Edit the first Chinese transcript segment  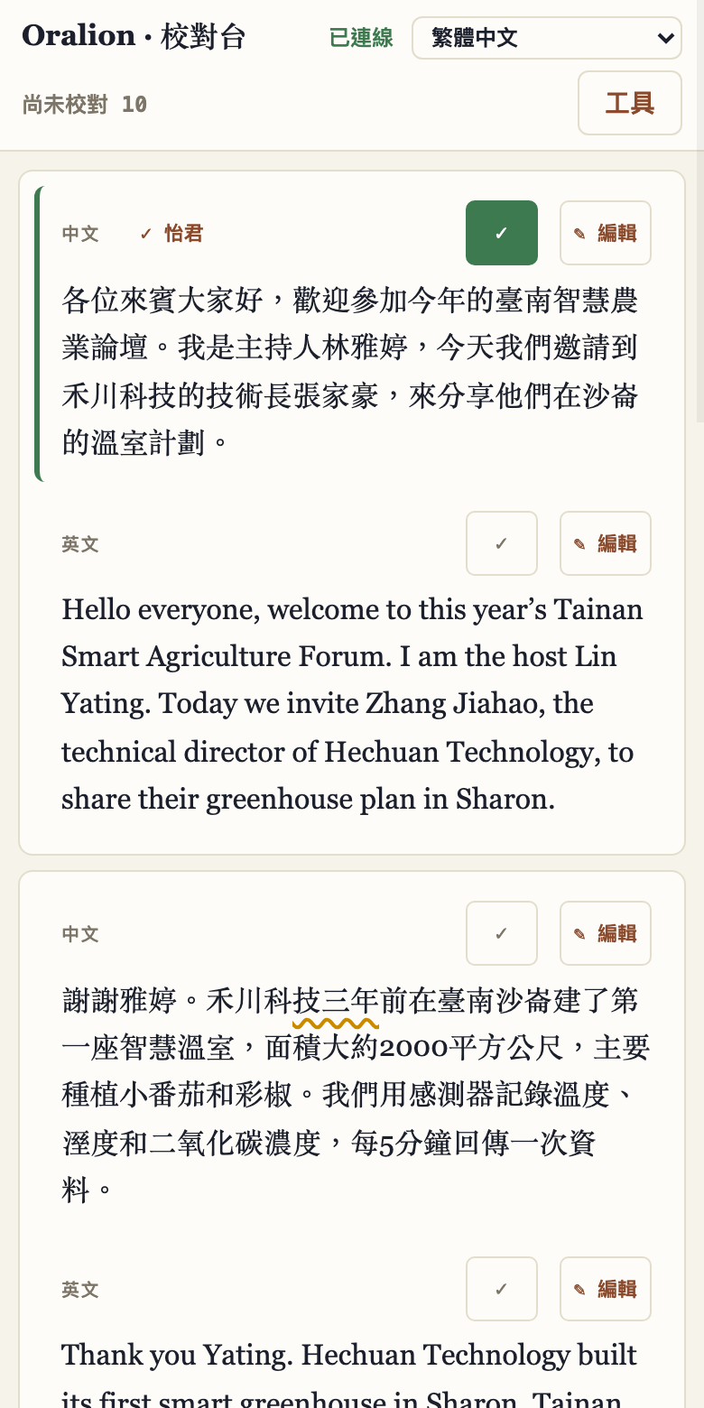(606, 233)
